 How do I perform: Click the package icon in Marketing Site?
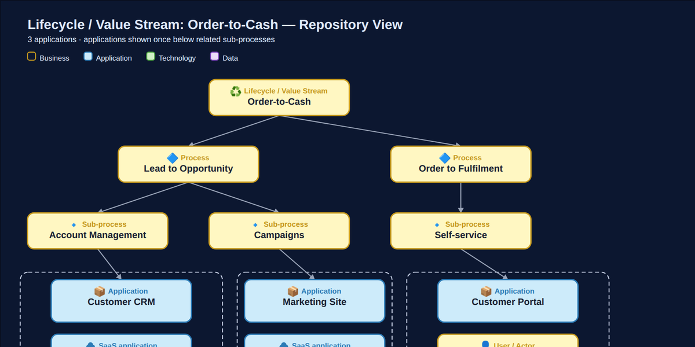[293, 291]
